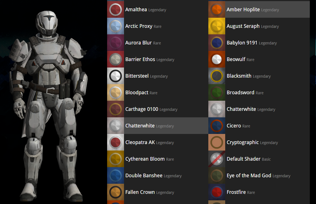Click the Default Shader slashed-circle icon
The height and width of the screenshot is (204, 316).
click(216, 159)
